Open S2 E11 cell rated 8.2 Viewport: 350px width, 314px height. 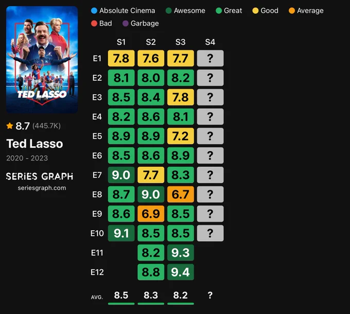(151, 253)
